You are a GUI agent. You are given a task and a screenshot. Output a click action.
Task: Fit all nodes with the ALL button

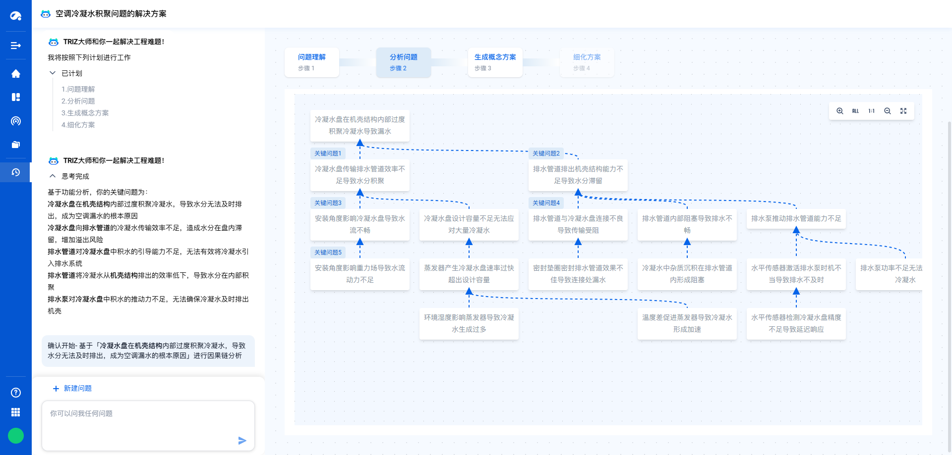click(x=855, y=111)
